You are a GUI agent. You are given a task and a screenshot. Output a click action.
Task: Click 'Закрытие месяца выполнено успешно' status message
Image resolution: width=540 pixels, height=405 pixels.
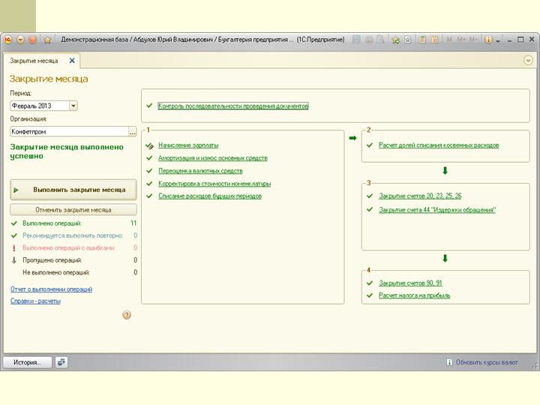[67, 151]
